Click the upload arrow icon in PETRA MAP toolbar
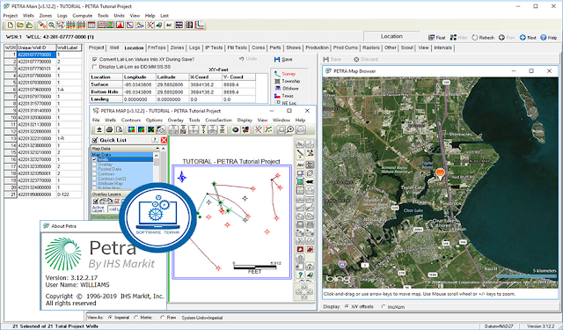 (99, 129)
